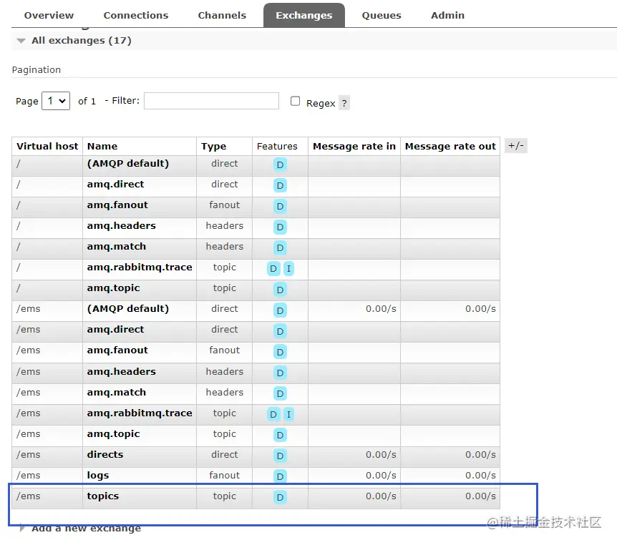This screenshot has width=617, height=545.
Task: Switch to the Connections tab
Action: [x=136, y=15]
